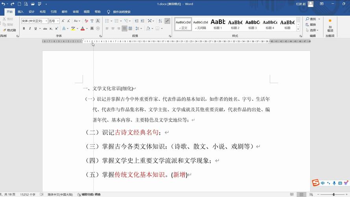Click the open folder icon in quick access toolbar

point(33,4)
